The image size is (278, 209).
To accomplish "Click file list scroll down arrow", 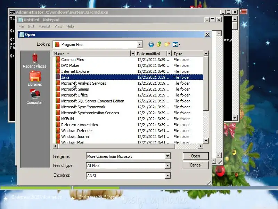I will point(206,141).
